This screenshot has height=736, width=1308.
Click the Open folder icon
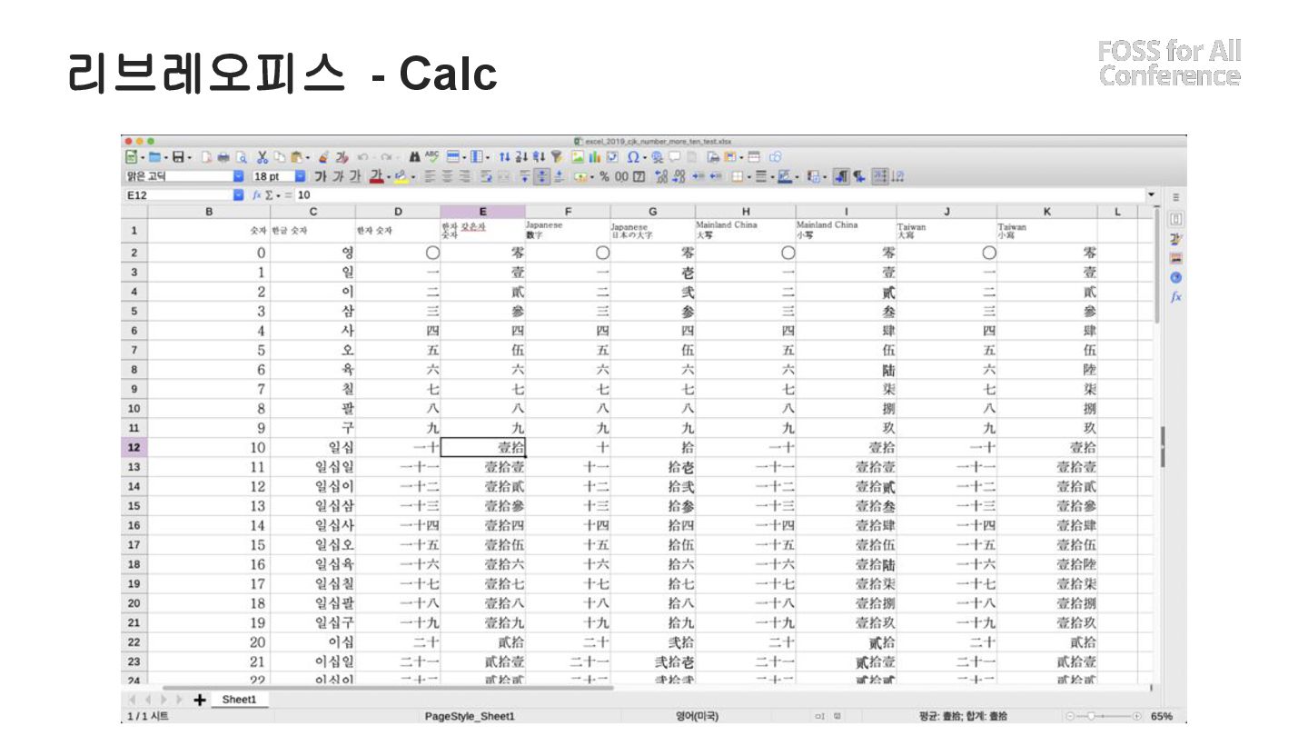click(x=154, y=157)
